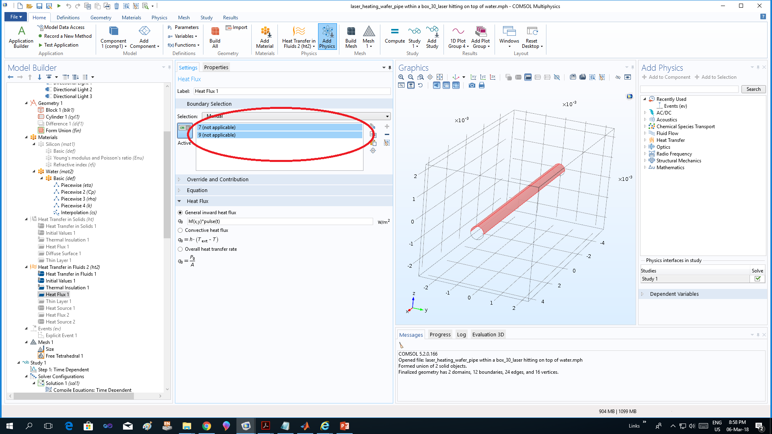Switch to the Definitions ribbon tab

click(68, 17)
